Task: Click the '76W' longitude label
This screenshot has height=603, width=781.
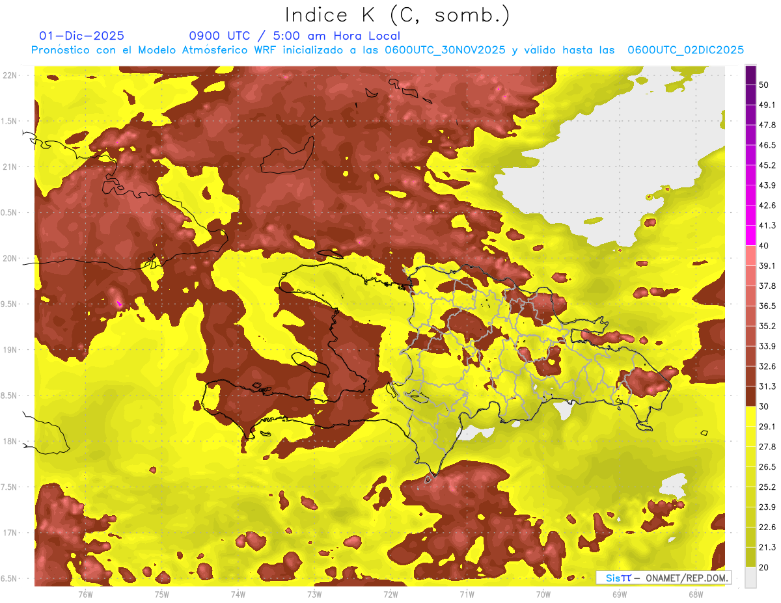Action: (85, 594)
